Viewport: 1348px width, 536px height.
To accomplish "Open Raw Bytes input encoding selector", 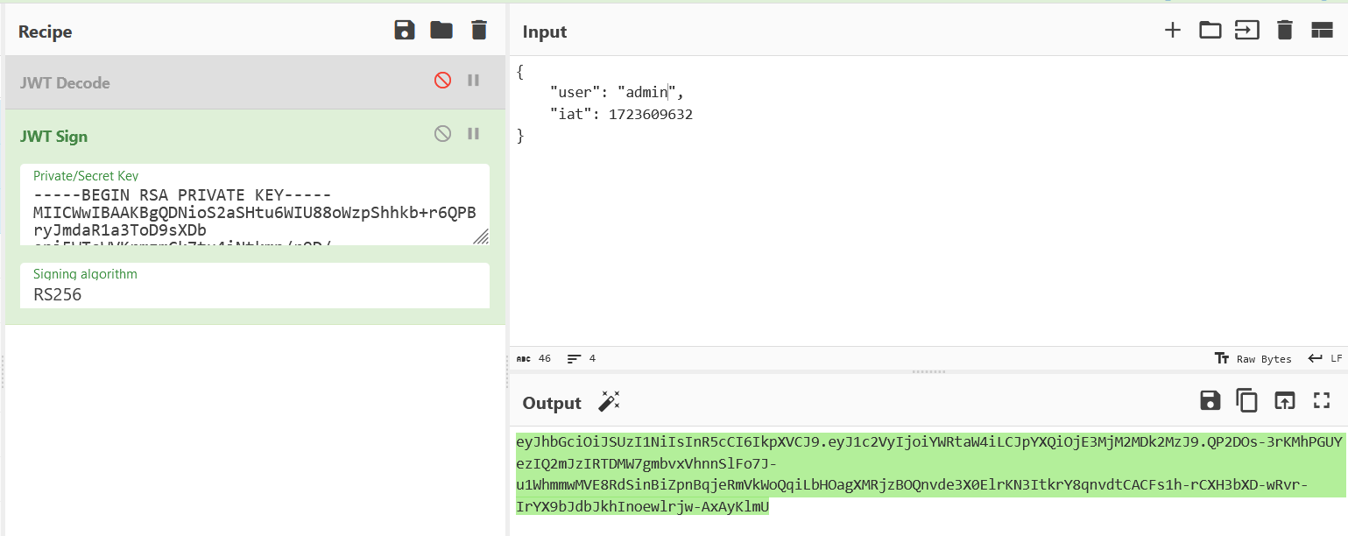I will pos(1253,358).
